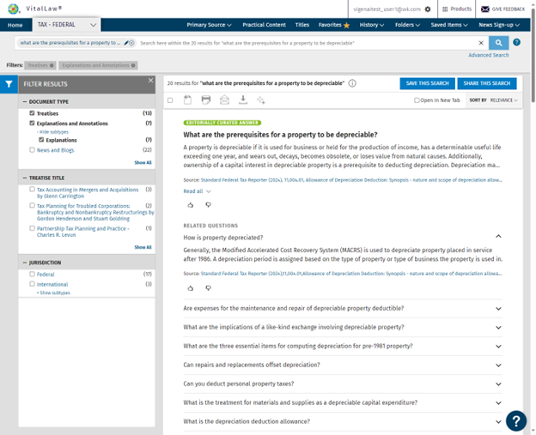Open the History menu
The width and height of the screenshot is (536, 435).
click(x=372, y=25)
